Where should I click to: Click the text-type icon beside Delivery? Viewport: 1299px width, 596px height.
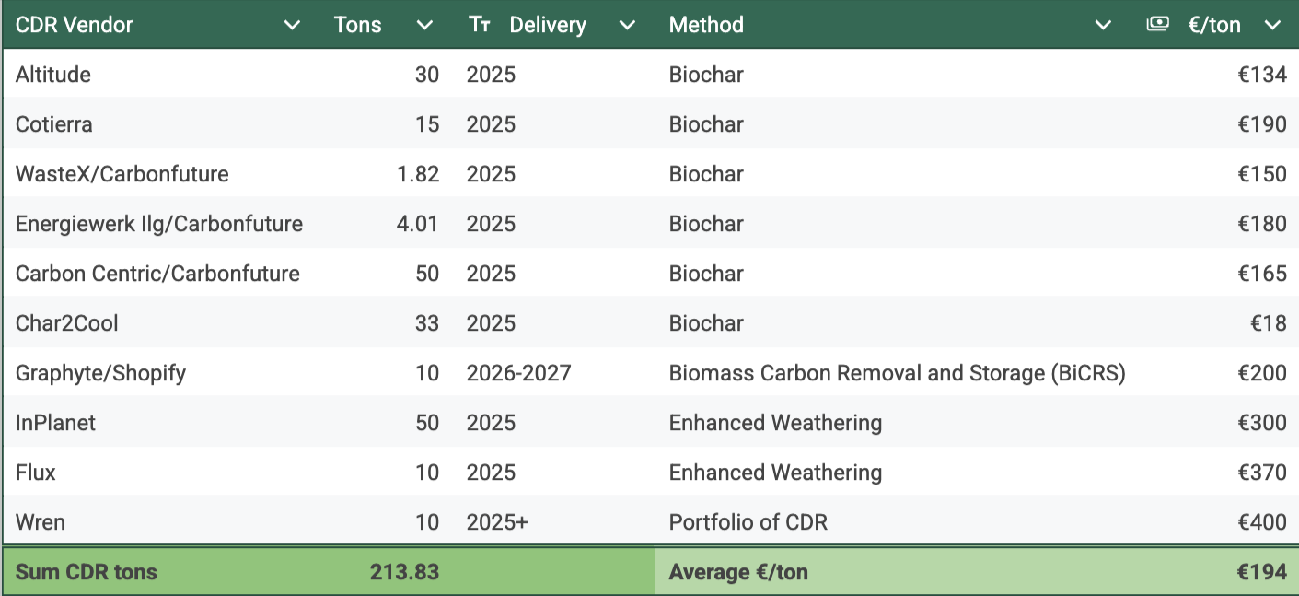480,25
